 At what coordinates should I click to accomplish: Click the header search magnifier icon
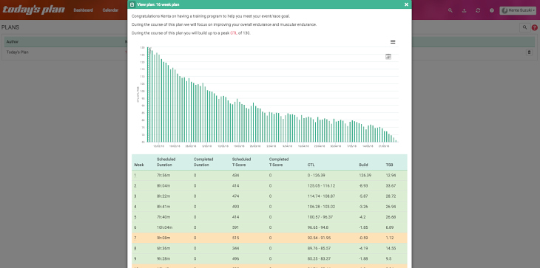point(450,10)
